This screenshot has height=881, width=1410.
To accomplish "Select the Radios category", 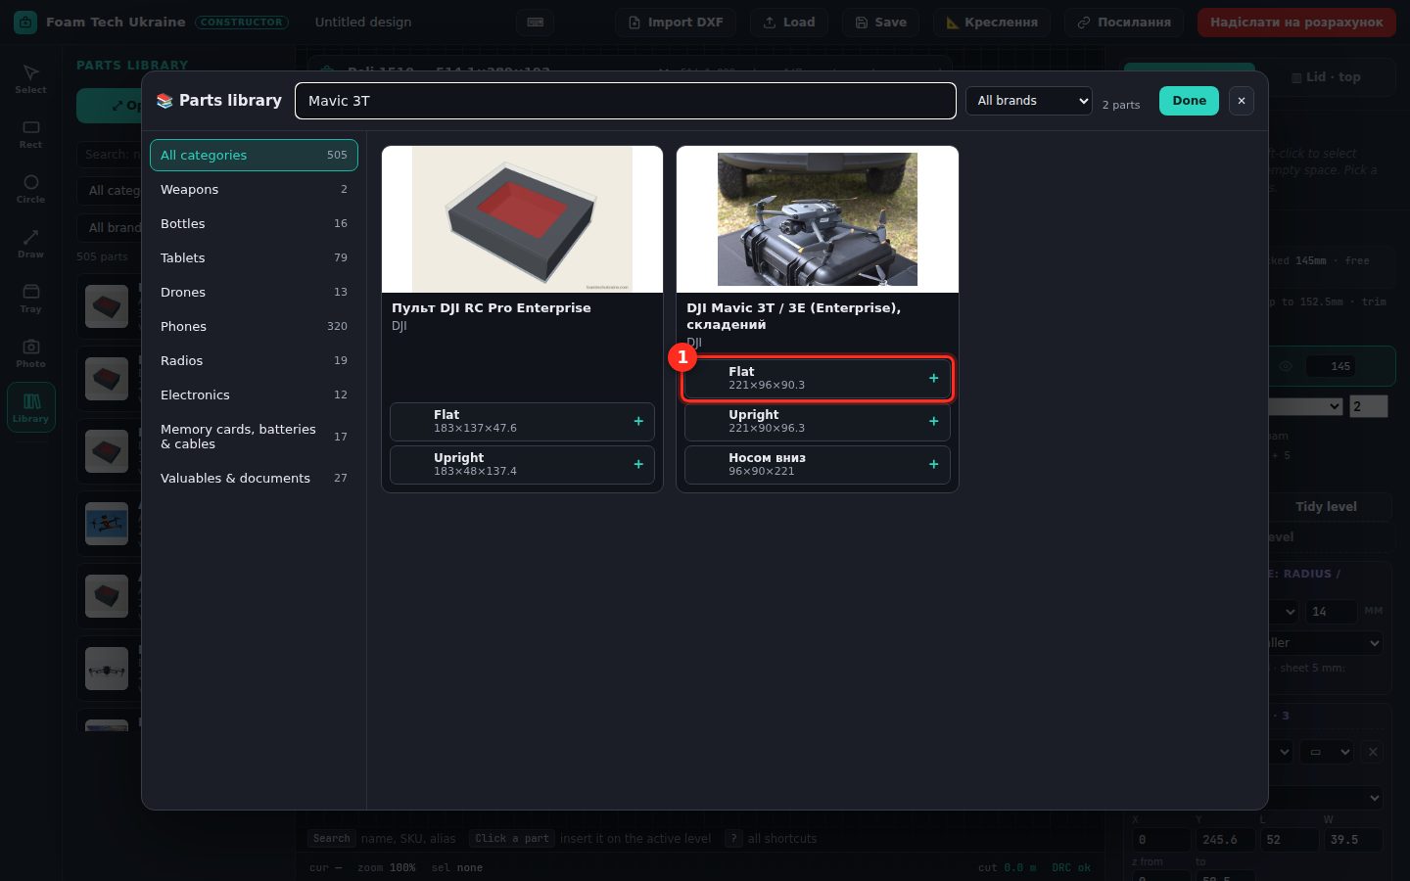I will [254, 360].
